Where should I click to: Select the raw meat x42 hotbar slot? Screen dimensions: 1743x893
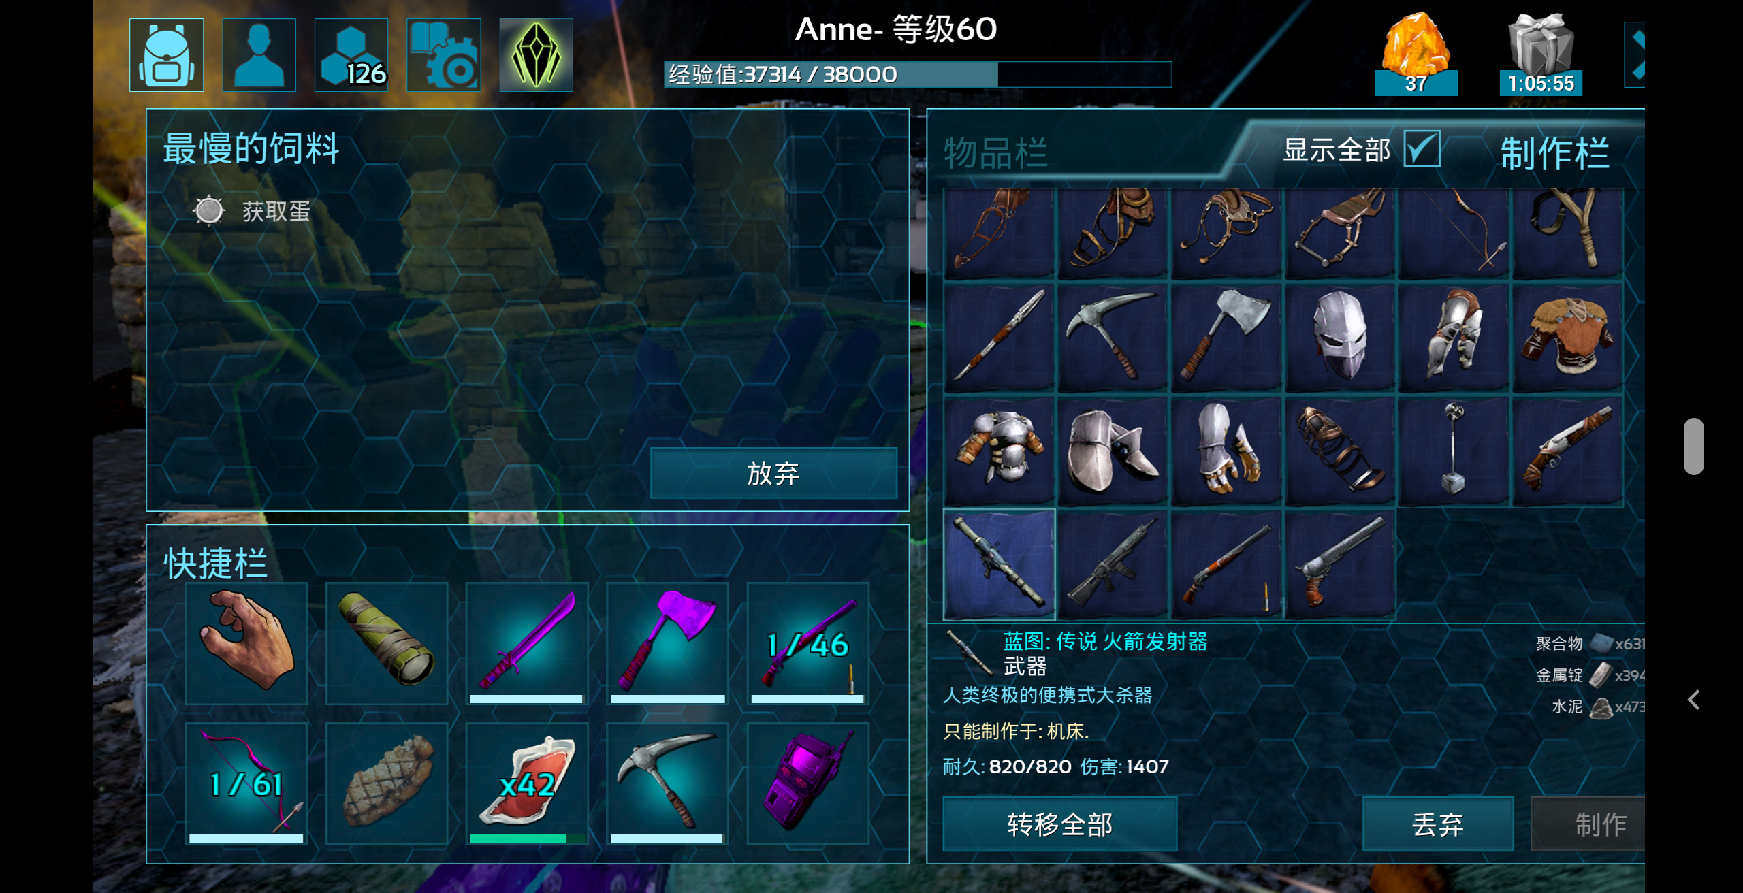click(527, 783)
